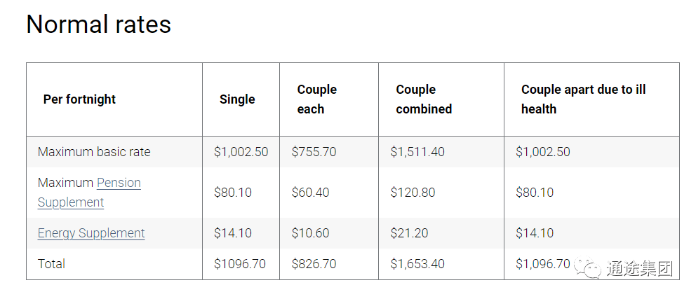
Task: Click the Couple each column header
Action: (x=317, y=99)
